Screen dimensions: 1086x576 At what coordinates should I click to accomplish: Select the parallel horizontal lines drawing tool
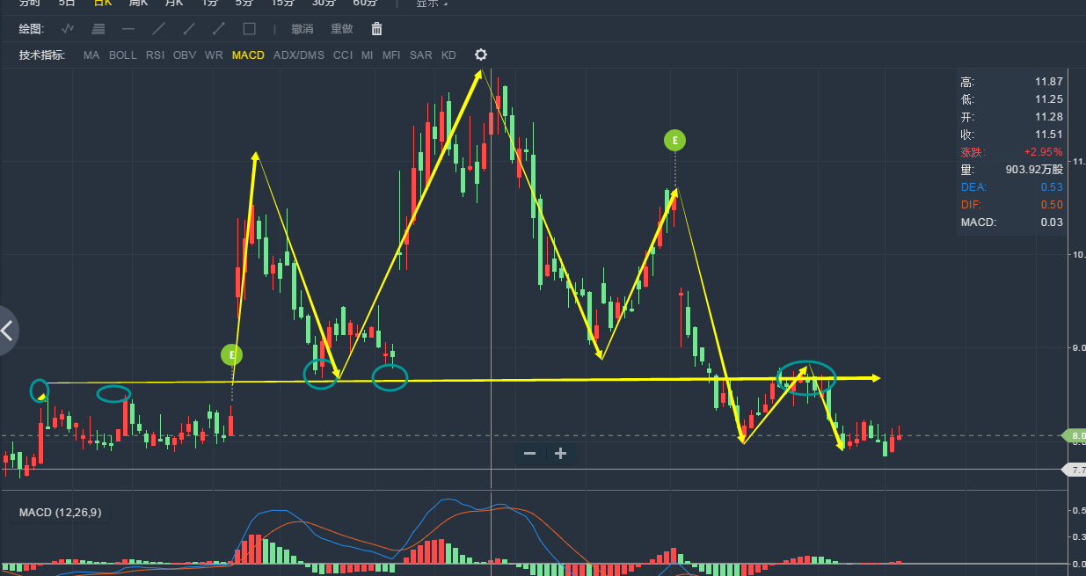98,29
